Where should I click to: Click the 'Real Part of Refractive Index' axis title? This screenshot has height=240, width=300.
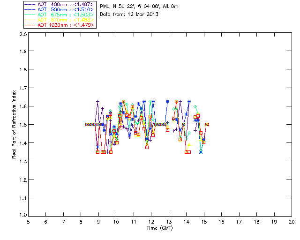[x=14, y=124]
